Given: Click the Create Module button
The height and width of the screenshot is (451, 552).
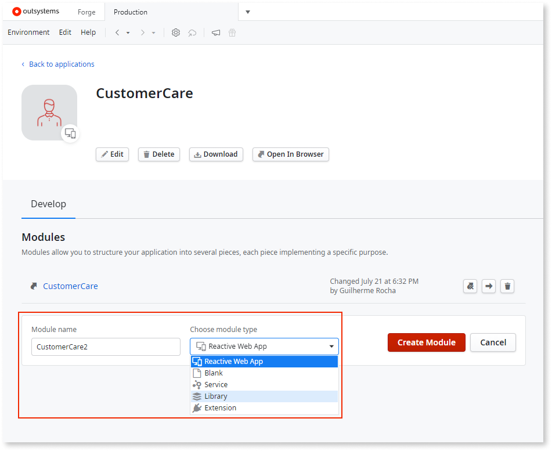Looking at the screenshot, I should (426, 342).
